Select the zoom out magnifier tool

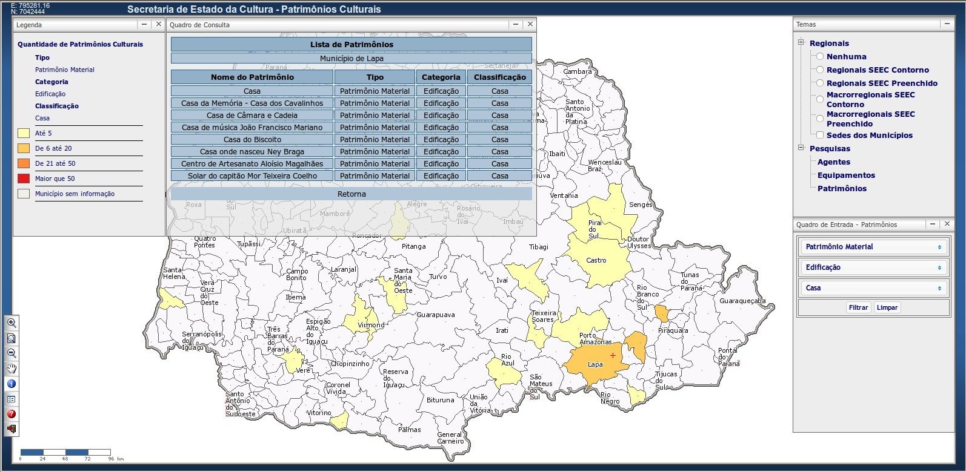coord(11,353)
